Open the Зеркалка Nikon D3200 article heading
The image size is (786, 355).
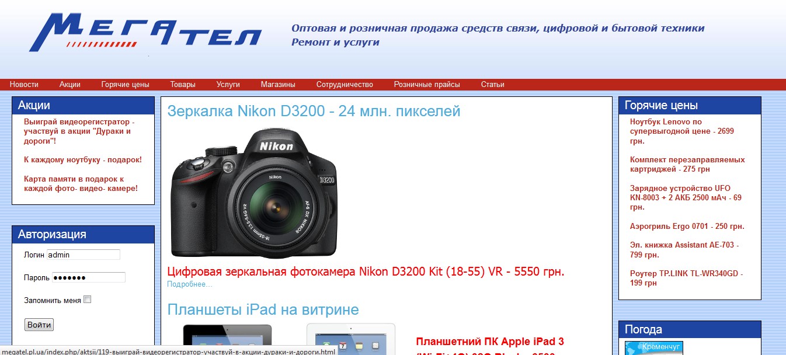tap(314, 111)
